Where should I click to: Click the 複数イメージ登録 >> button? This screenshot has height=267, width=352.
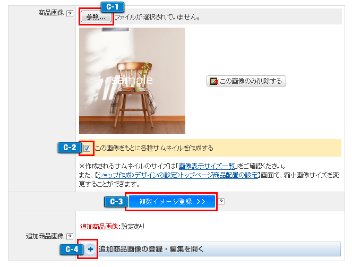point(172,202)
